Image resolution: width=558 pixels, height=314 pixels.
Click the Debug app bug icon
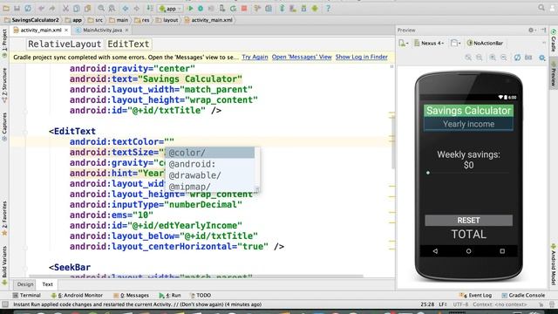point(201,8)
